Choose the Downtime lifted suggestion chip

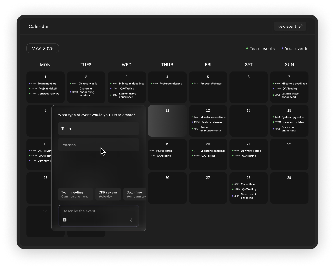[x=135, y=194]
